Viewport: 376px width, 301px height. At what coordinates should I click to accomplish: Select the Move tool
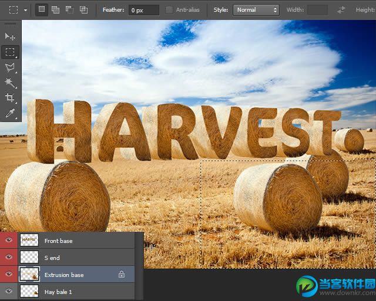click(10, 36)
